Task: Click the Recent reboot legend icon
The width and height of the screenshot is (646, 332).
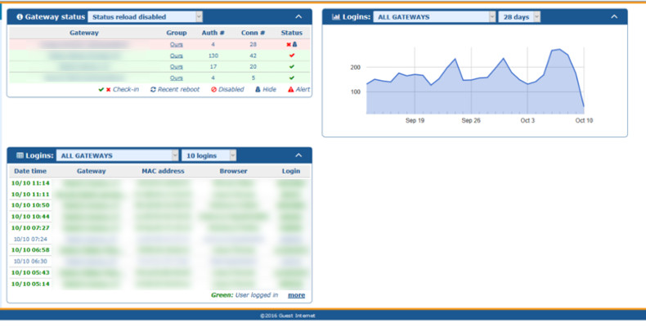Action: (153, 89)
